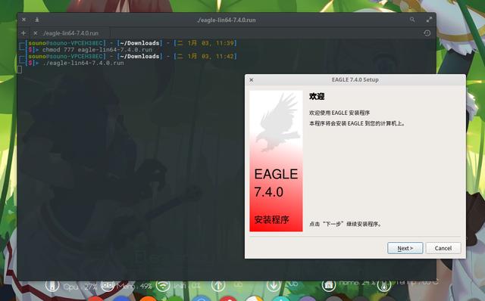Open the search icon in the terminal header

coord(412,20)
